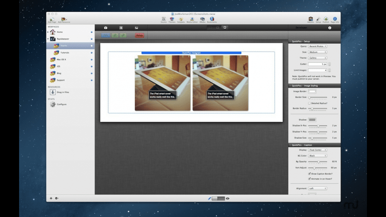The image size is (386, 217).
Task: Click the add plus icon at sidebar bottom
Action: tap(51, 198)
